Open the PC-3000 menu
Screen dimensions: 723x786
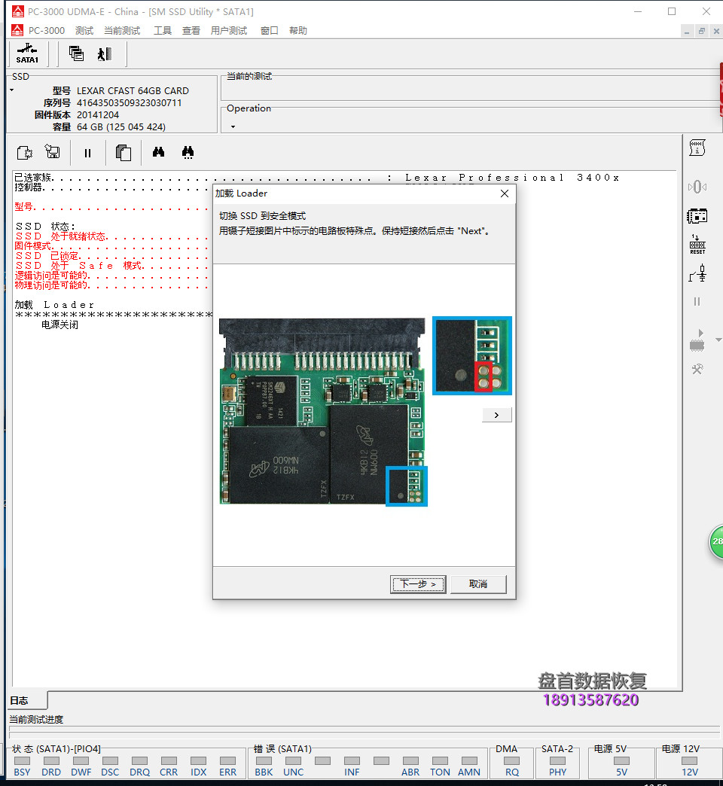[x=46, y=31]
